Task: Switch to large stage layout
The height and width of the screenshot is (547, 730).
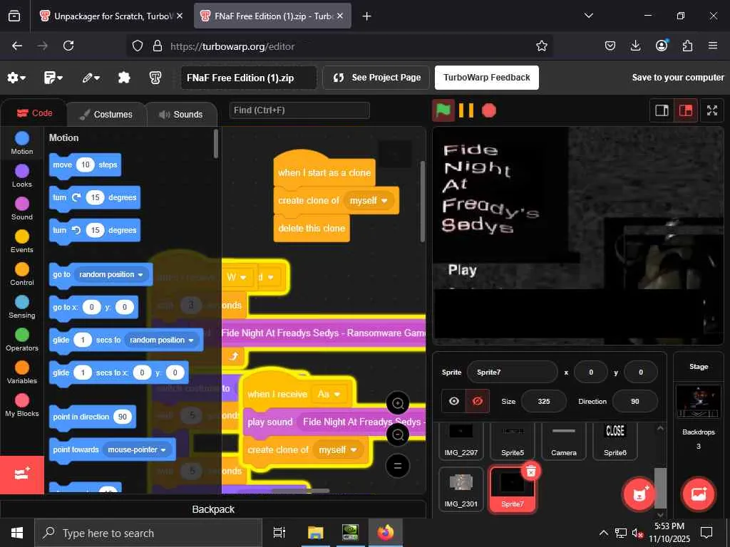Action: (x=686, y=110)
